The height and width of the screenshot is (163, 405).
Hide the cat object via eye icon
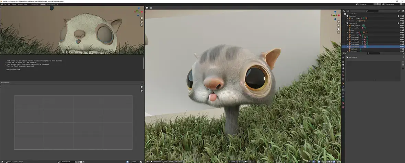pyautogui.click(x=401, y=18)
